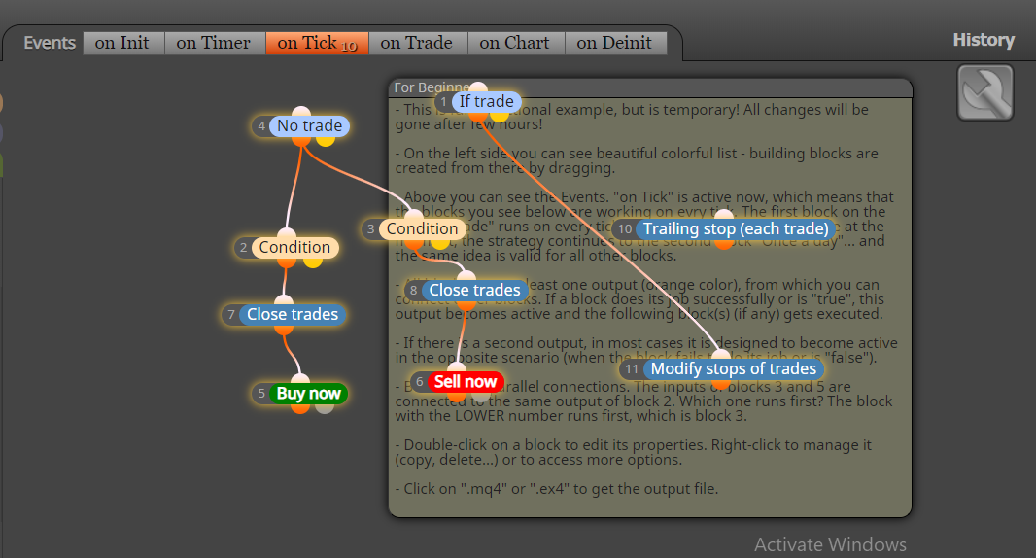Open the on Deinit tab
Viewport: 1036px width, 558px height.
(x=615, y=43)
